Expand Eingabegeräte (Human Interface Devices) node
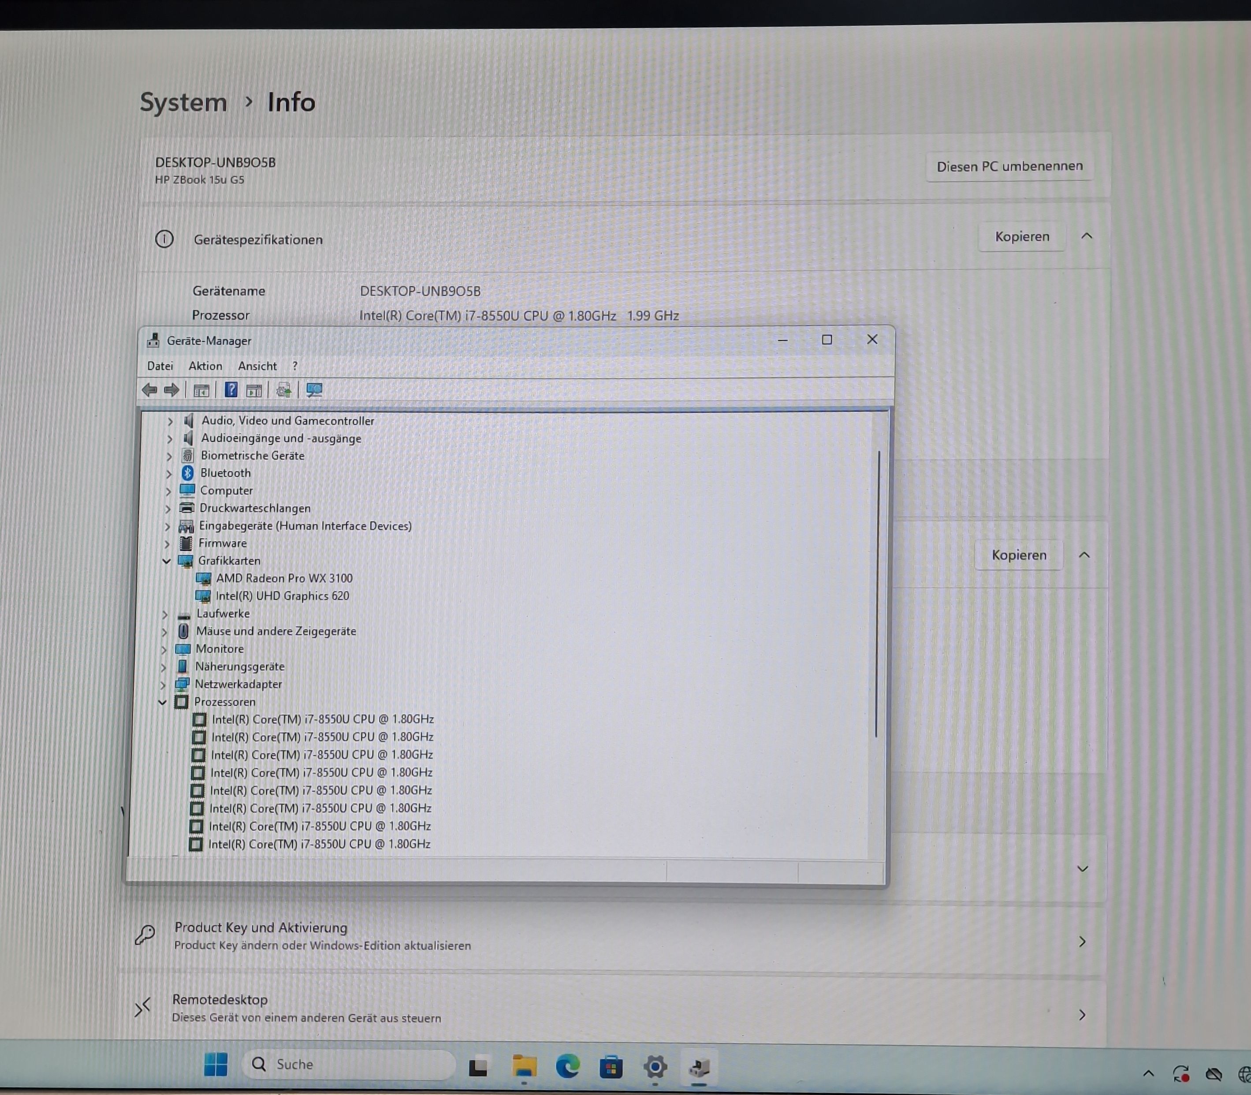The width and height of the screenshot is (1251, 1095). 168,526
